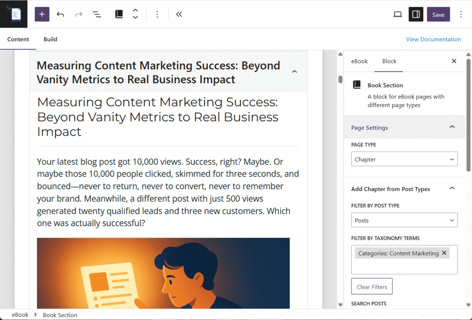Toggle the settings sidebar panel icon

(x=416, y=14)
